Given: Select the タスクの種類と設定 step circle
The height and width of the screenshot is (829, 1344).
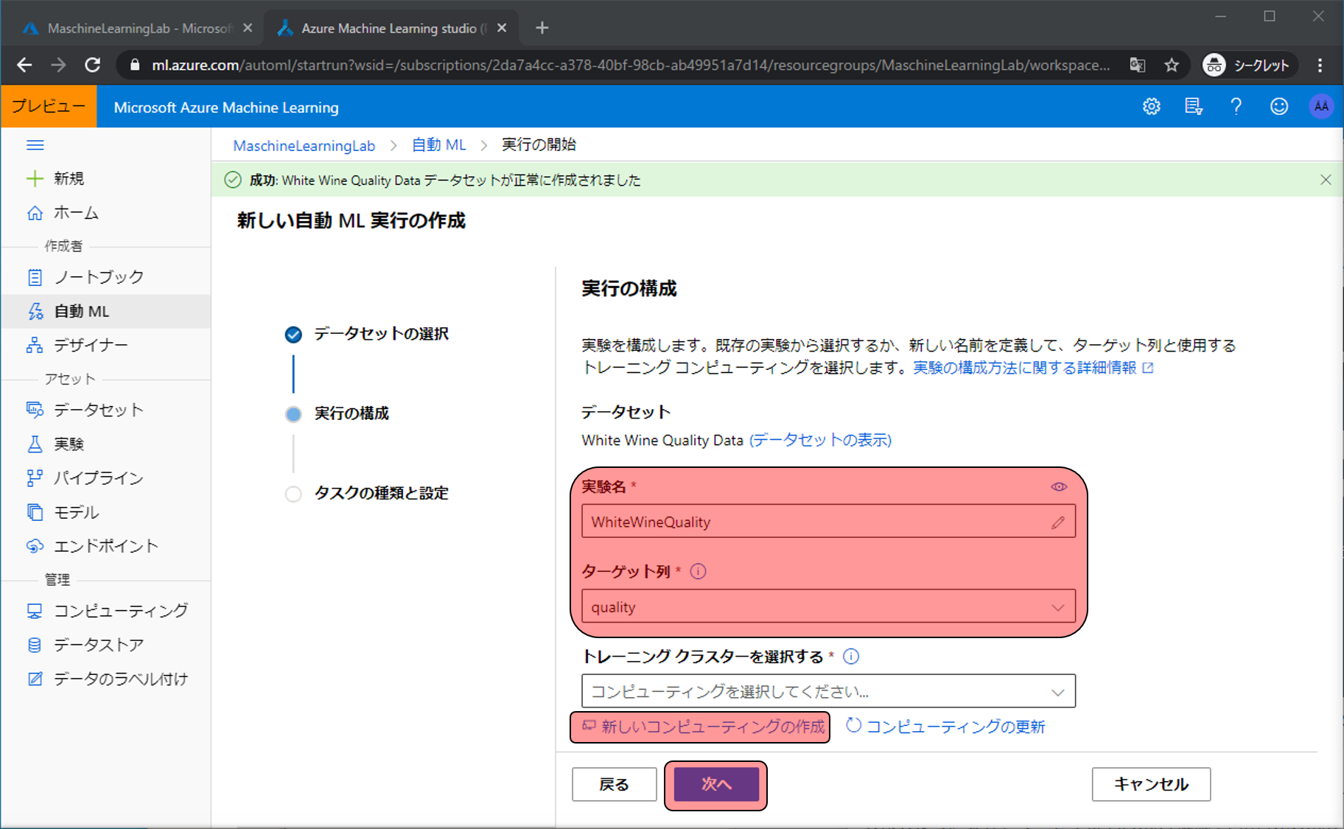Looking at the screenshot, I should pos(293,494).
